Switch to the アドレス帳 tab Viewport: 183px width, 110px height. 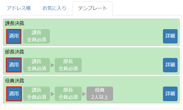(x=19, y=8)
